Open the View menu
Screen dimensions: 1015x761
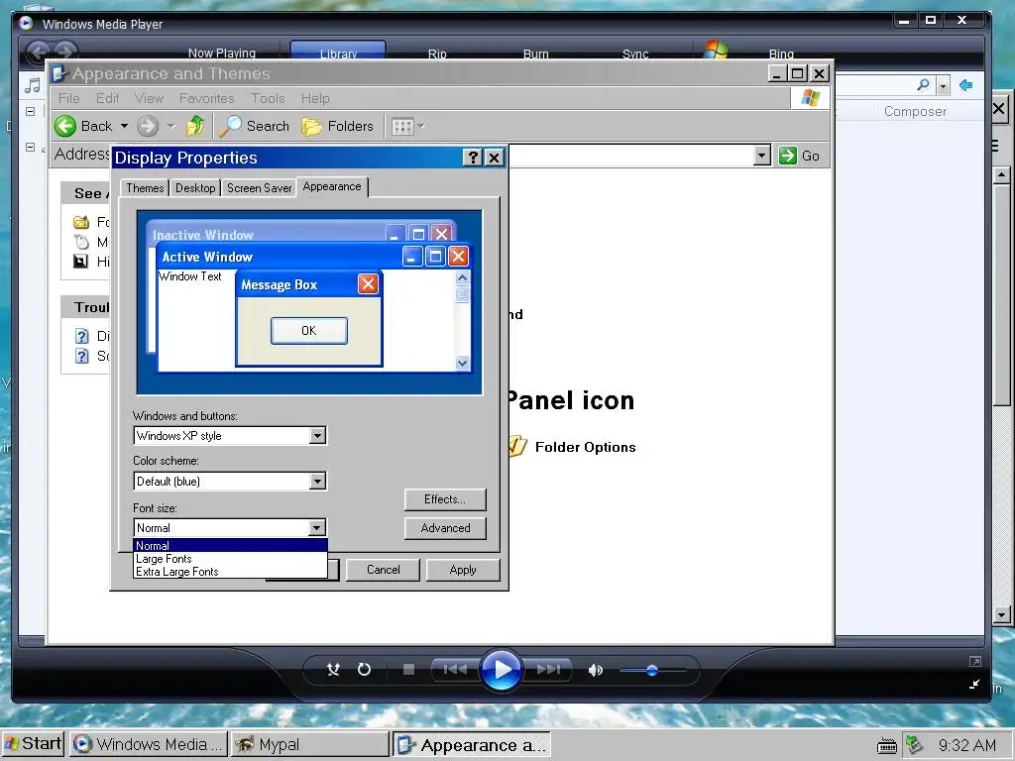click(x=149, y=98)
